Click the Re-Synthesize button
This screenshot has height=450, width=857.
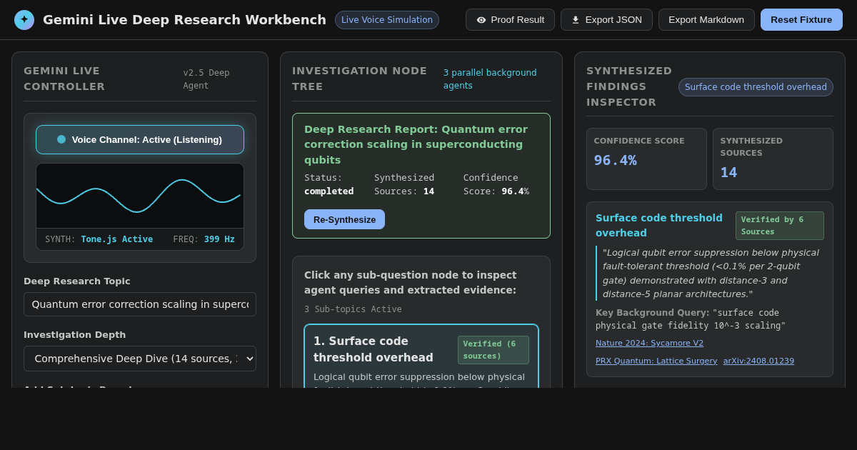(344, 219)
